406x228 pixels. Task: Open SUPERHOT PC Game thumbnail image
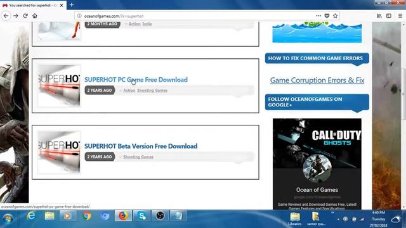[59, 85]
